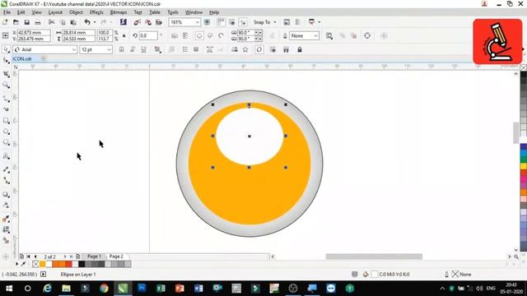Viewport: 527px width, 296px height.
Task: Switch to the Page 1 tab
Action: (x=94, y=257)
